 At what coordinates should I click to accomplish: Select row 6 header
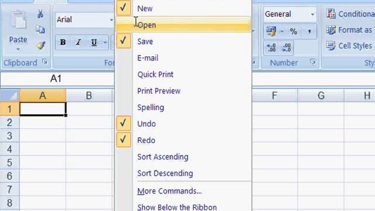pos(9,176)
